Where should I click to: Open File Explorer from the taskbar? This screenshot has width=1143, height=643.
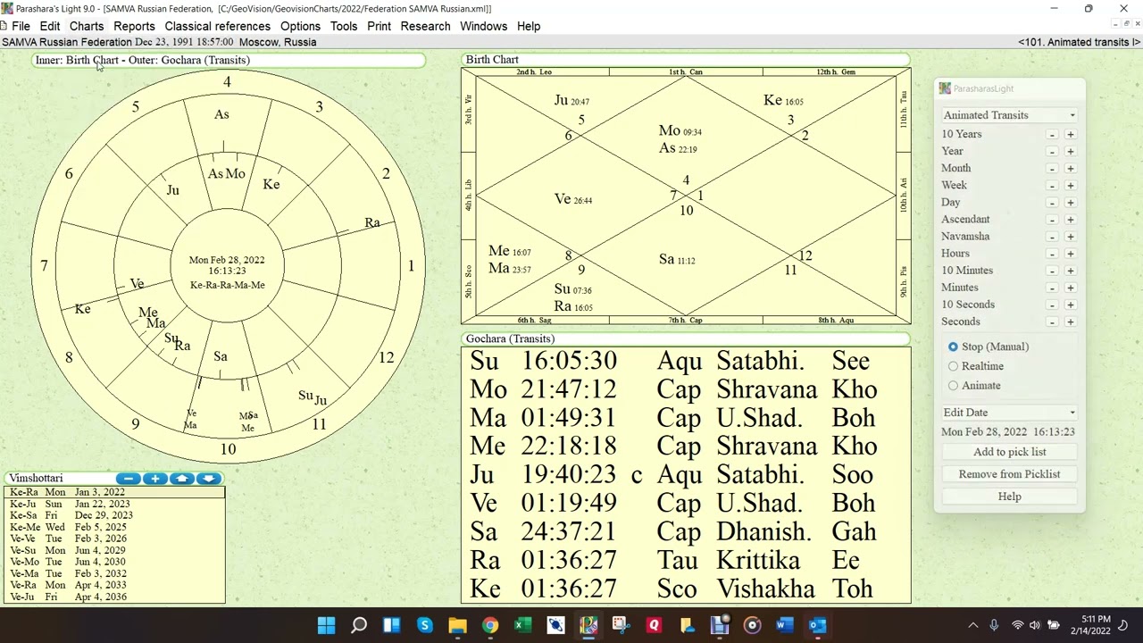457,625
